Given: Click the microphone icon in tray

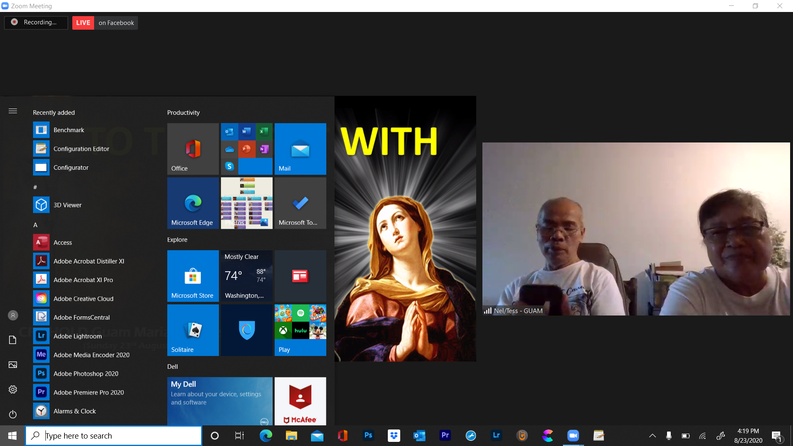Looking at the screenshot, I should [x=669, y=436].
